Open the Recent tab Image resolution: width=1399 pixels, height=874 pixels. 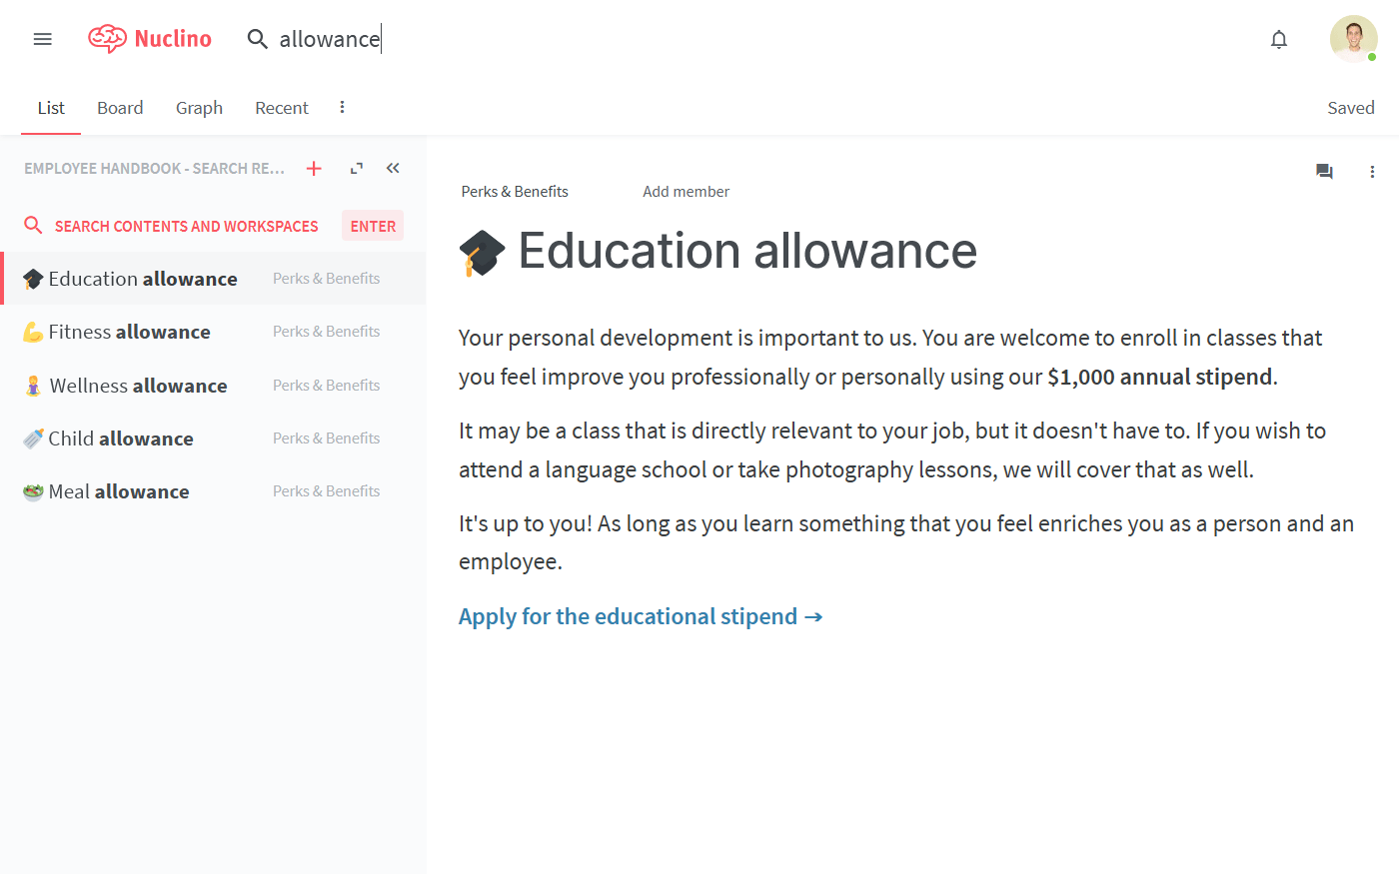[282, 108]
